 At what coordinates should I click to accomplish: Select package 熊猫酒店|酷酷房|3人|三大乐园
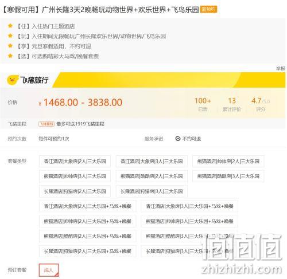point(228,176)
